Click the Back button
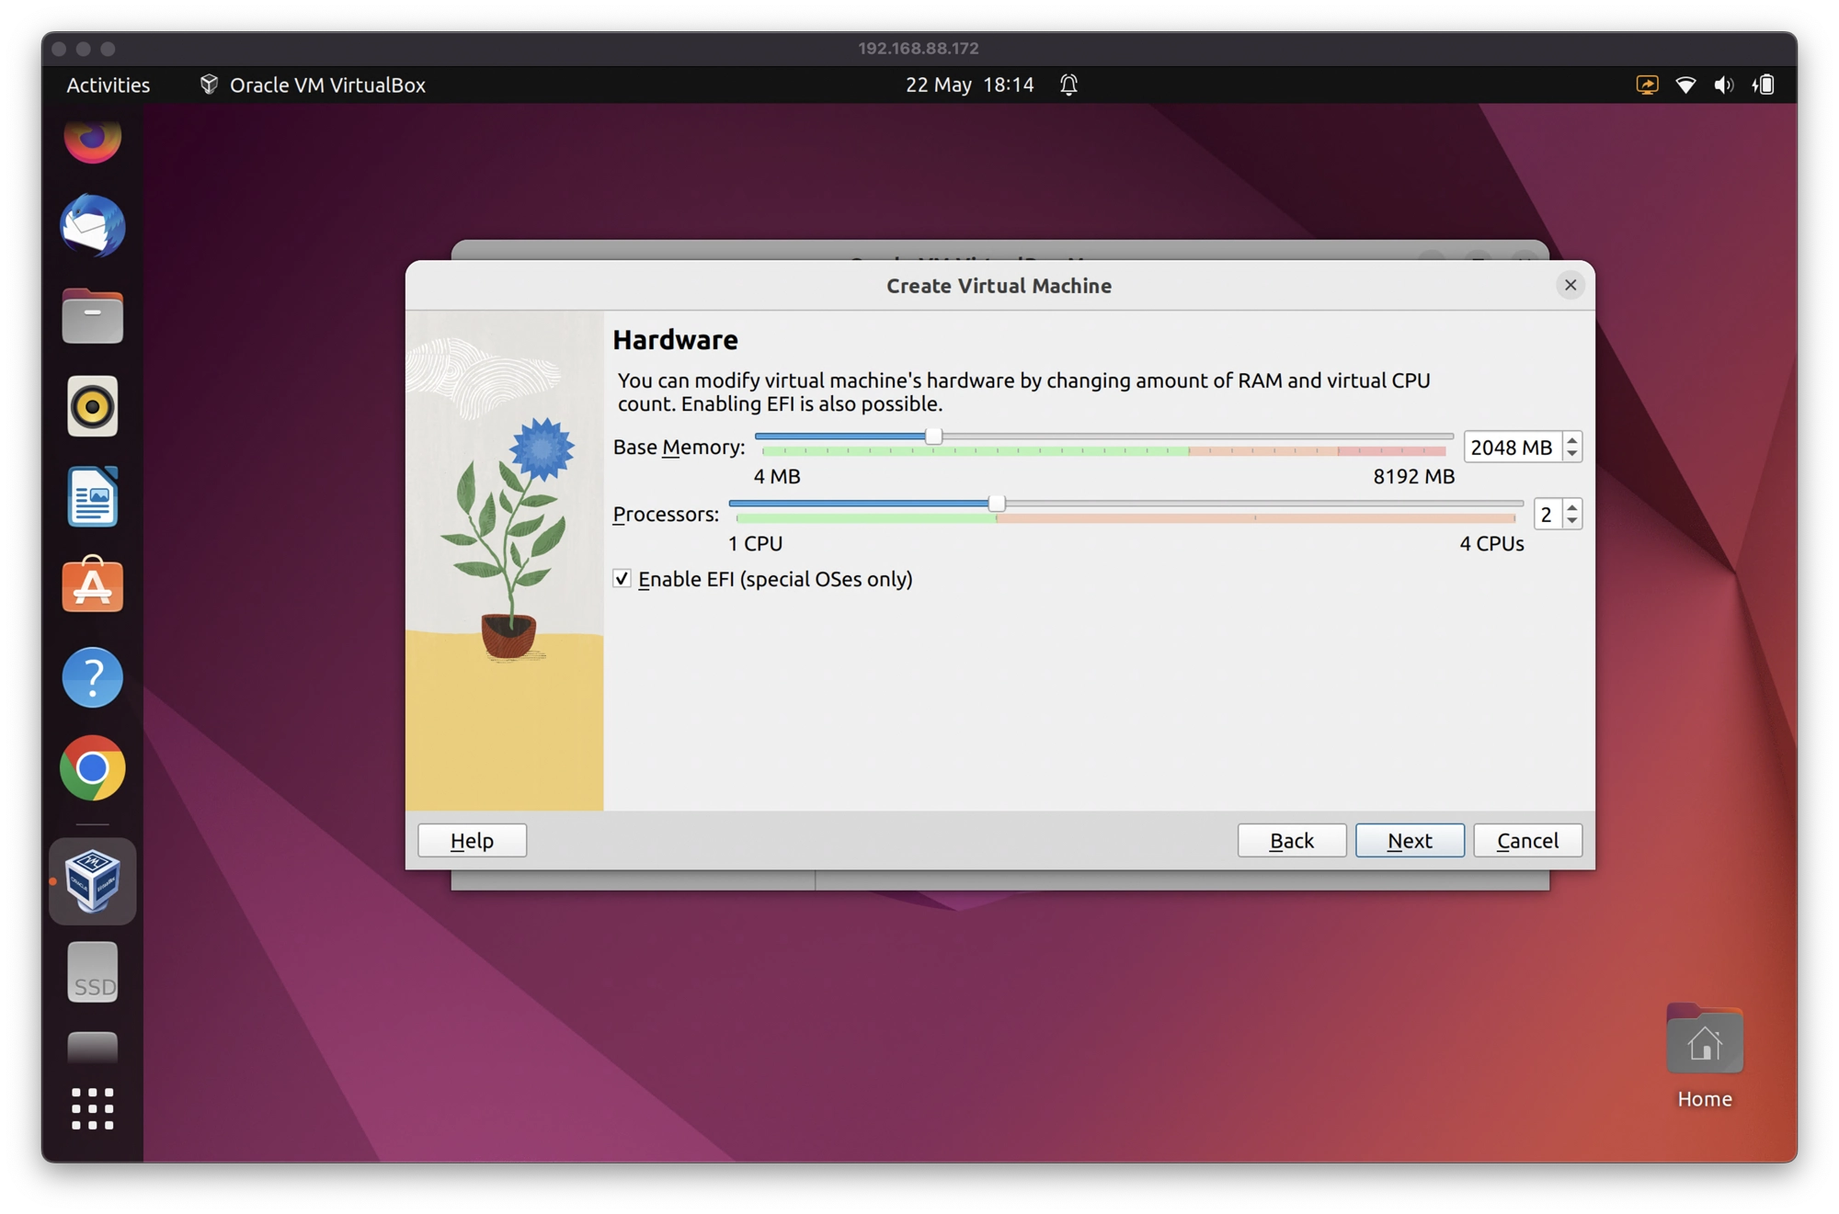The width and height of the screenshot is (1839, 1214). click(1292, 840)
